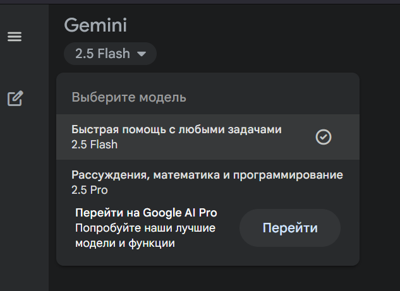
Task: Click empty left sidebar area below compose icon
Action: pyautogui.click(x=24, y=199)
